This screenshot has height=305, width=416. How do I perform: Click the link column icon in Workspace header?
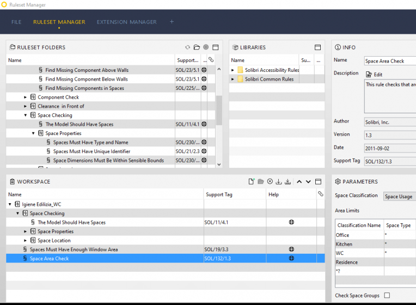[321, 194]
